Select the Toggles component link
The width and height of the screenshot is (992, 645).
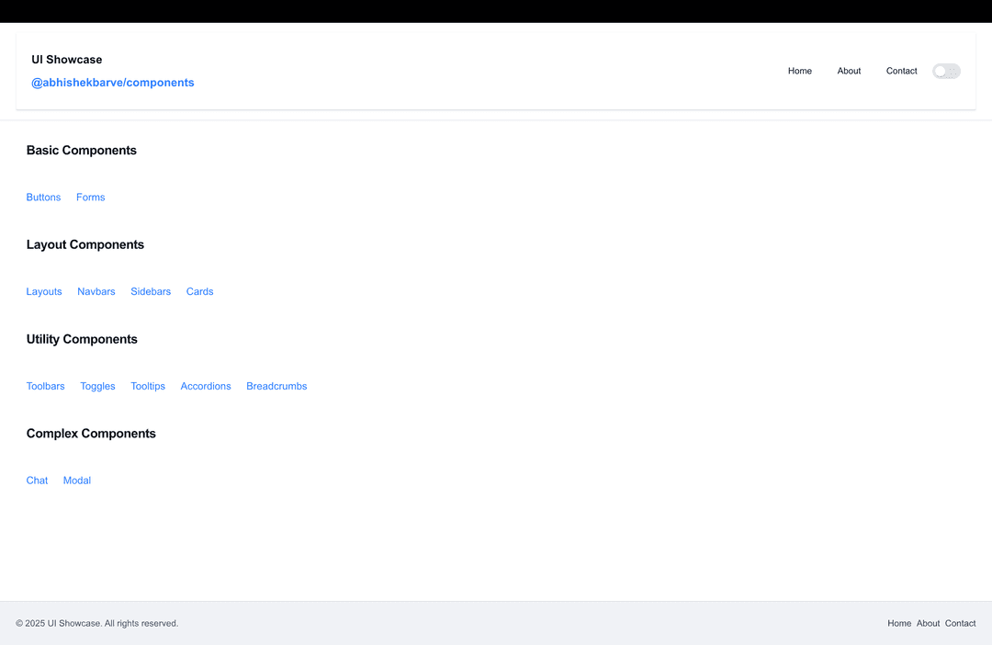[x=97, y=386]
